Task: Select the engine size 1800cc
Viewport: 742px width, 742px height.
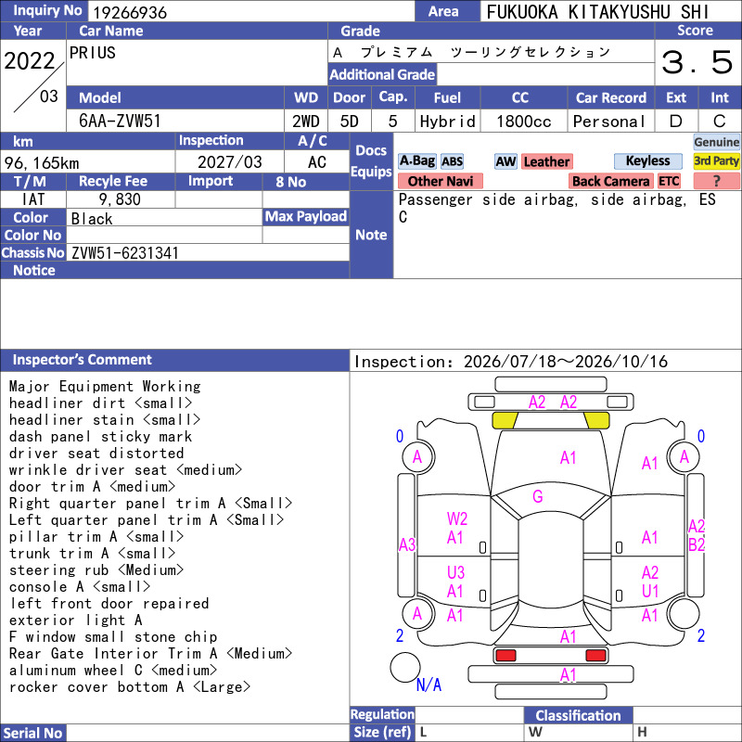Action: pyautogui.click(x=524, y=122)
